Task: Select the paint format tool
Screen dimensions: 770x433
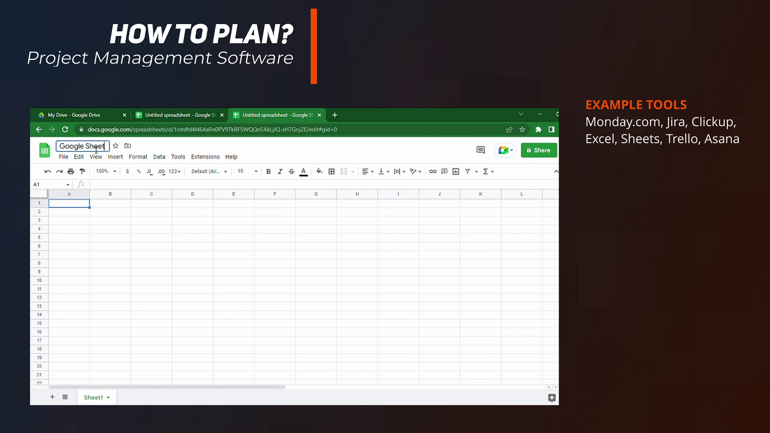Action: click(82, 171)
